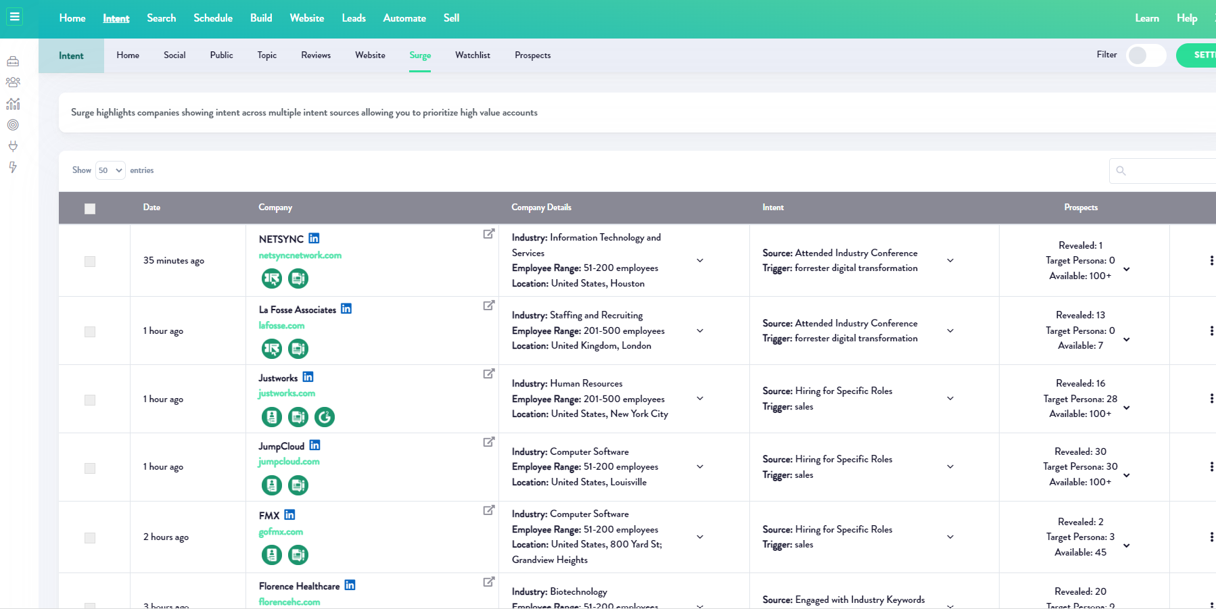Click the bar chart sidebar icon
The height and width of the screenshot is (609, 1216).
click(x=13, y=104)
